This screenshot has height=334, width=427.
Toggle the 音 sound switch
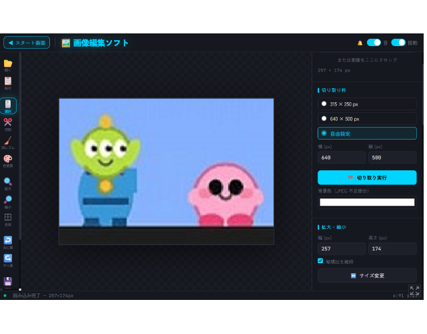[x=374, y=43]
